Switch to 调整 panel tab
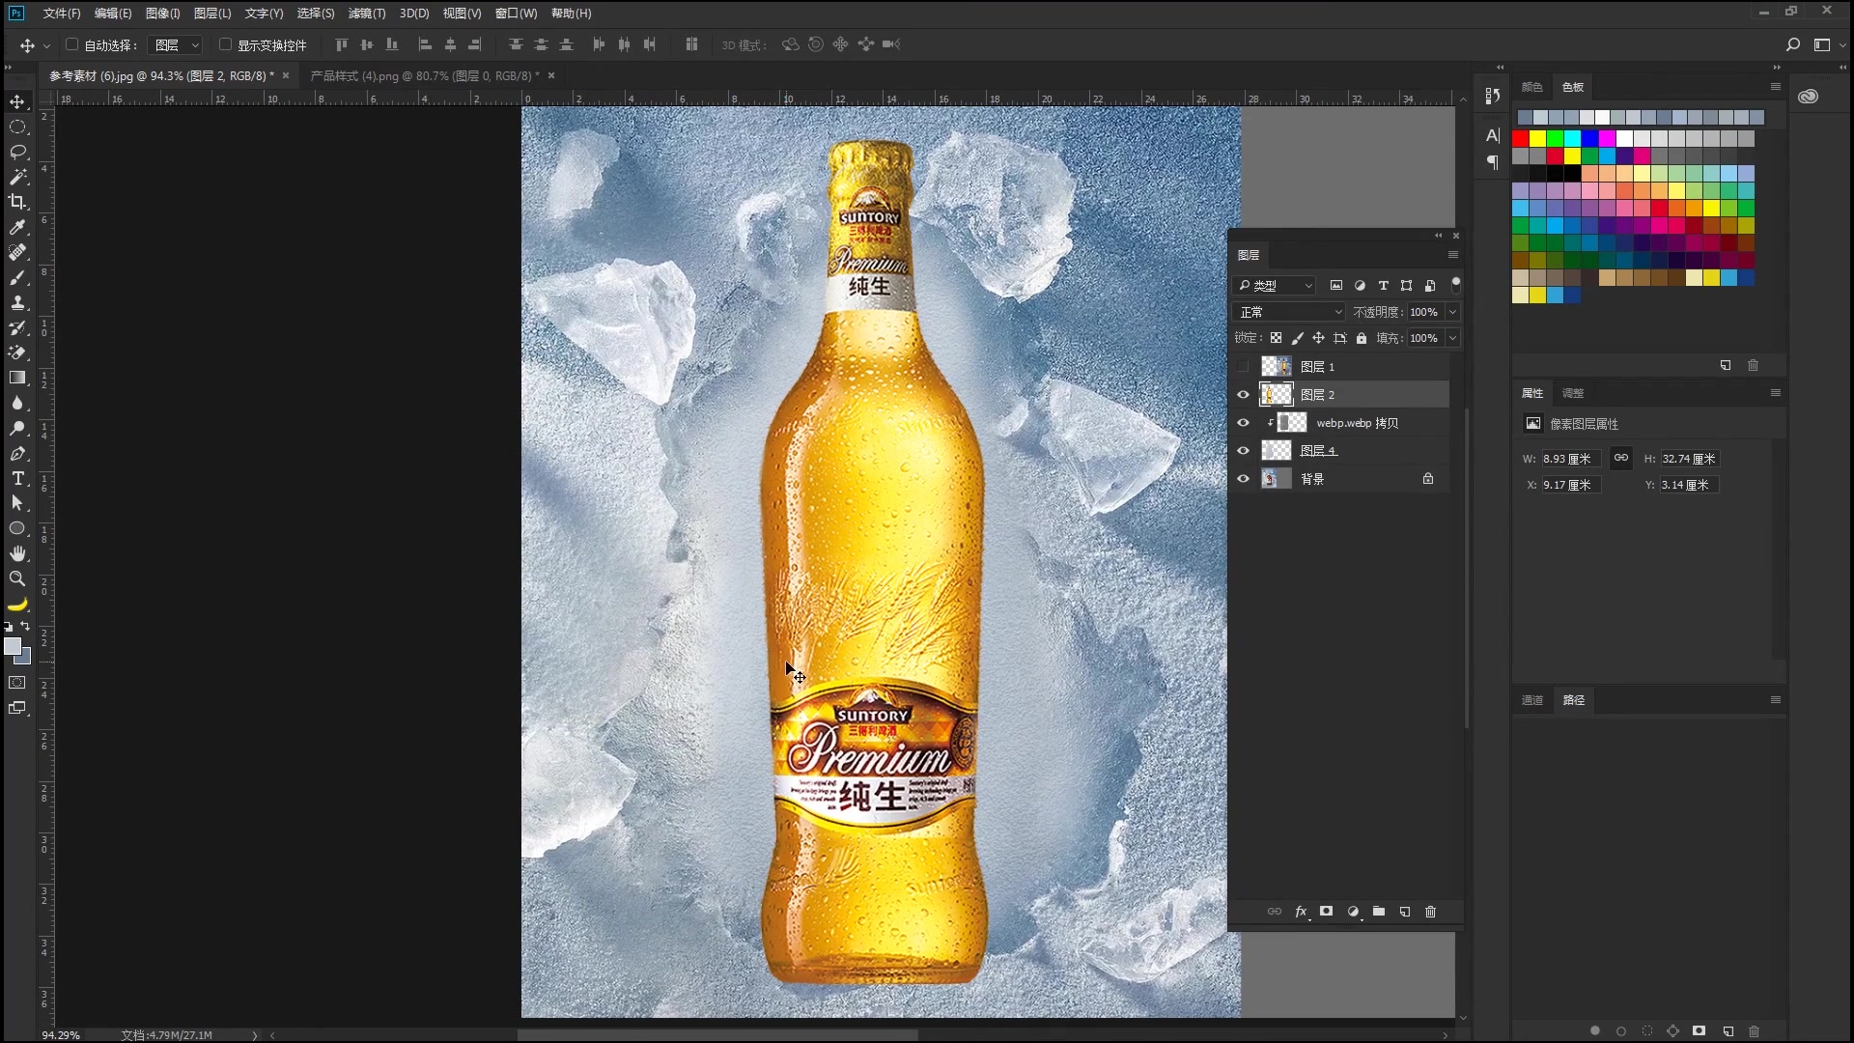The height and width of the screenshot is (1043, 1854). point(1573,393)
